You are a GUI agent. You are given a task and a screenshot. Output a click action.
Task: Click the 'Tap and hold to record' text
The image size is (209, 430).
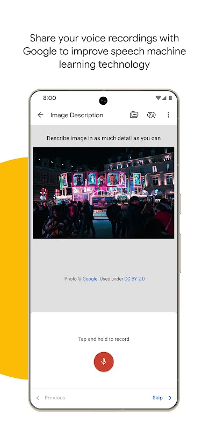(104, 339)
